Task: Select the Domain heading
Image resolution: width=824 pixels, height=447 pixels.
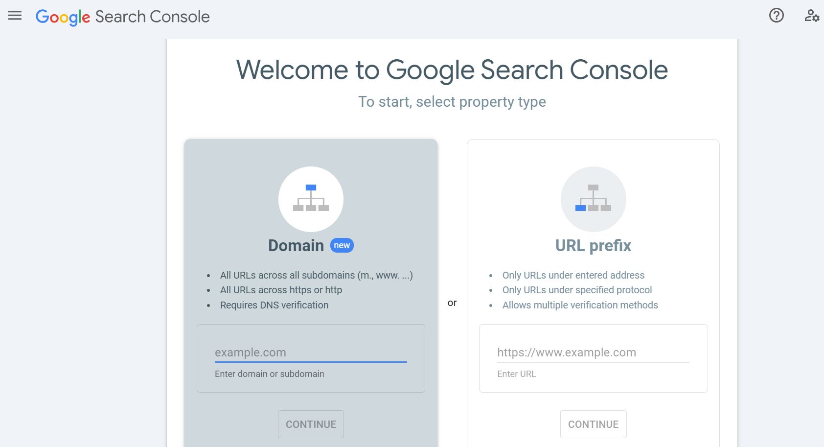Action: point(296,245)
